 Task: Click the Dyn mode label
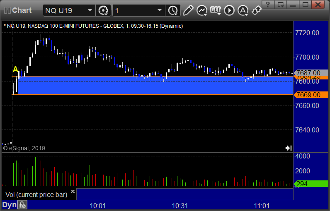[9, 205]
